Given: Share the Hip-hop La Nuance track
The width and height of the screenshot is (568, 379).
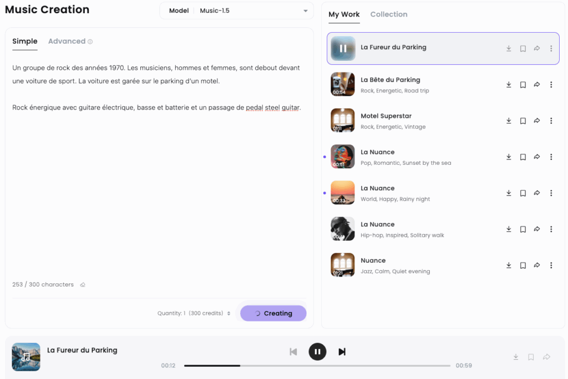Looking at the screenshot, I should pyautogui.click(x=537, y=229).
